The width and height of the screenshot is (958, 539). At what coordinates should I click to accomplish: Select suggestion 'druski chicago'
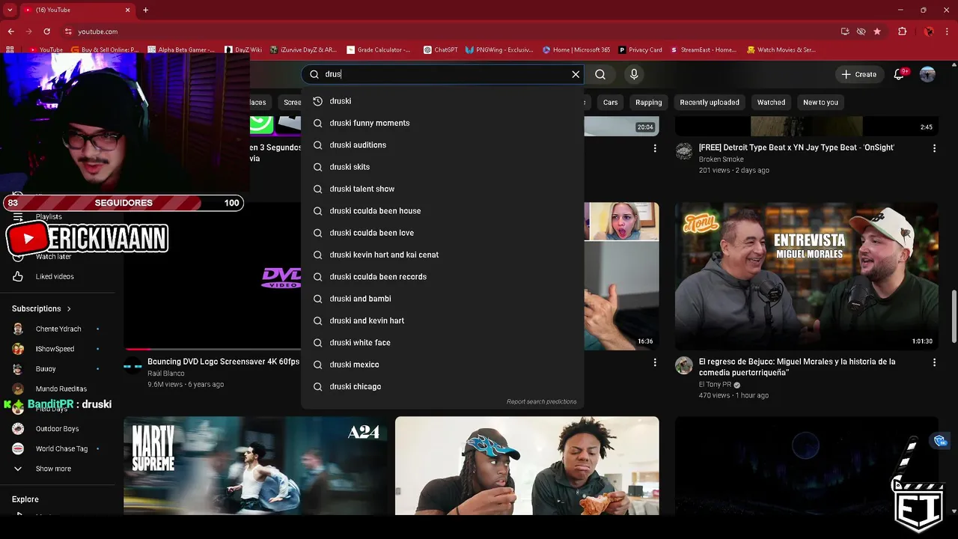[442, 386]
